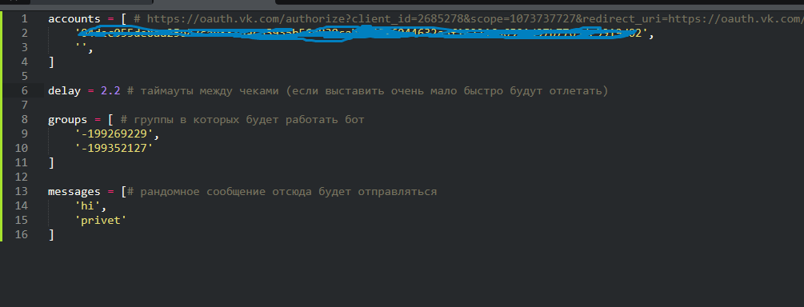Click gutter line number 15
The image size is (804, 307).
tap(22, 221)
